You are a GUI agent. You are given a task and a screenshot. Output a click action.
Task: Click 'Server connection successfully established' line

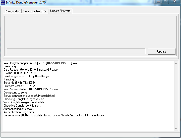pyautogui.click(x=29, y=96)
